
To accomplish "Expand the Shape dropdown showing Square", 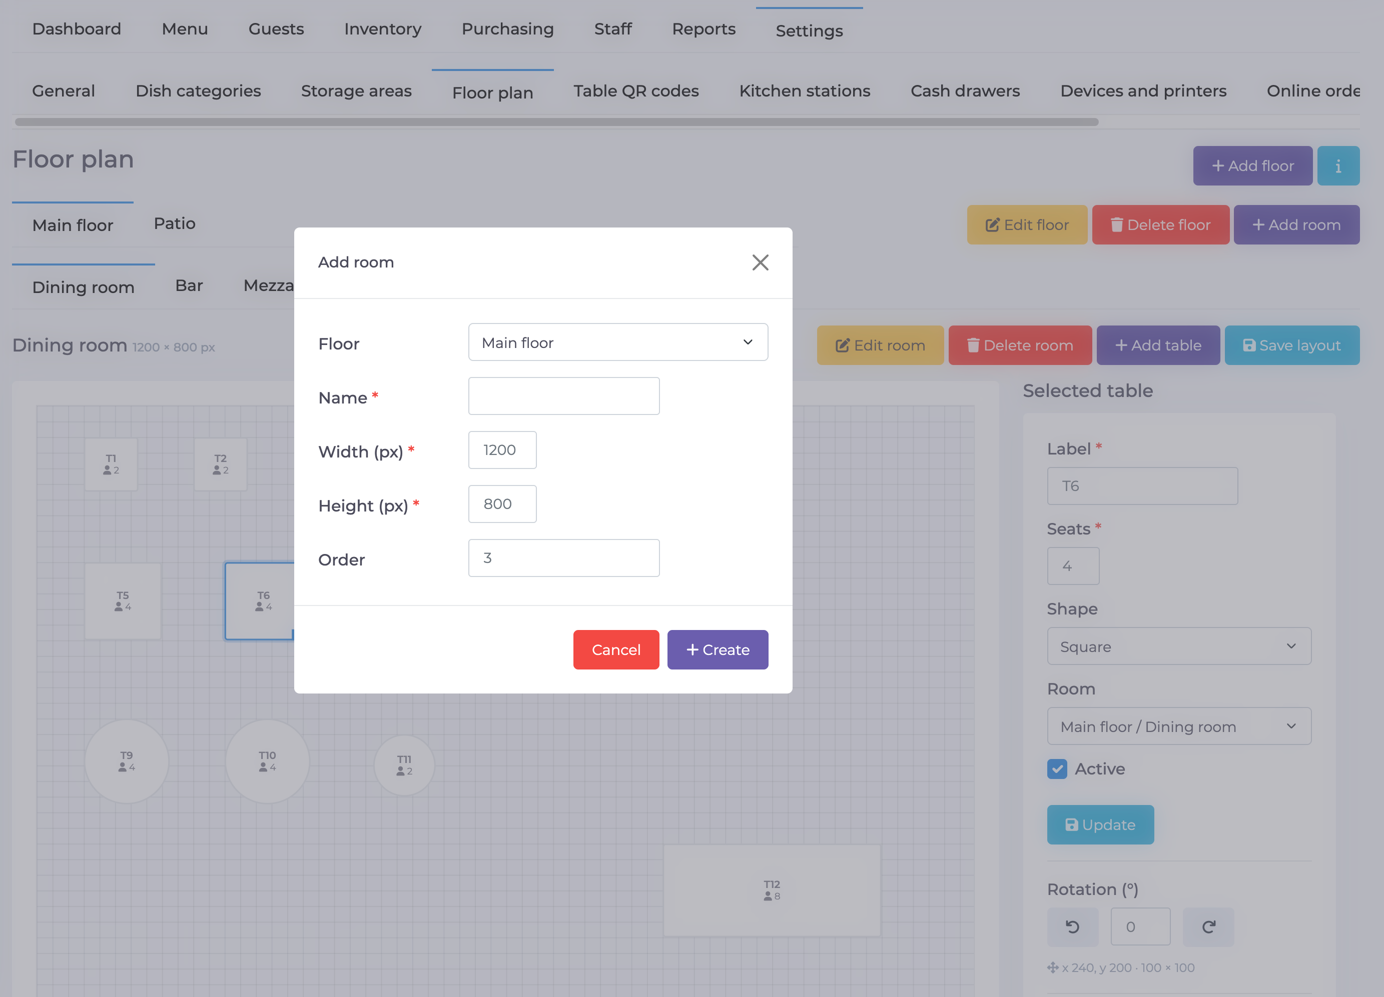I will 1178,646.
